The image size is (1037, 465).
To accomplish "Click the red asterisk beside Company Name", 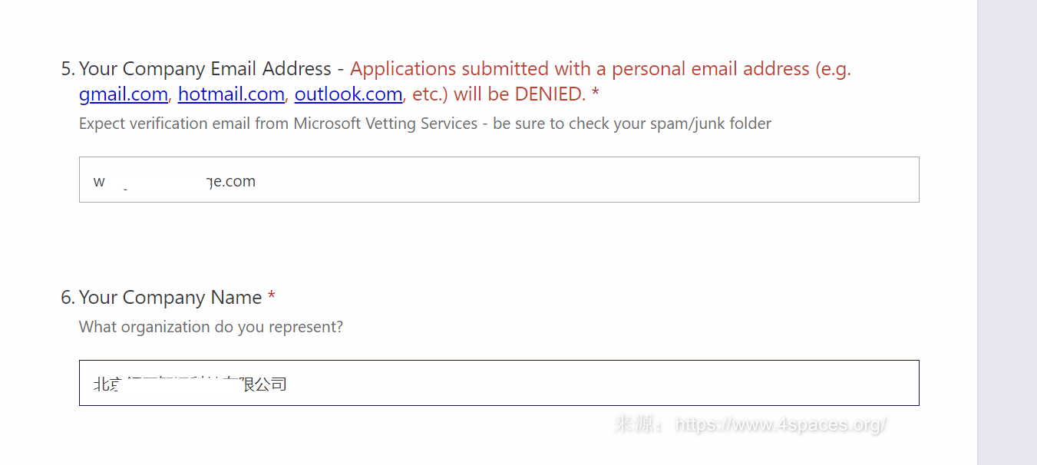I will (x=272, y=297).
